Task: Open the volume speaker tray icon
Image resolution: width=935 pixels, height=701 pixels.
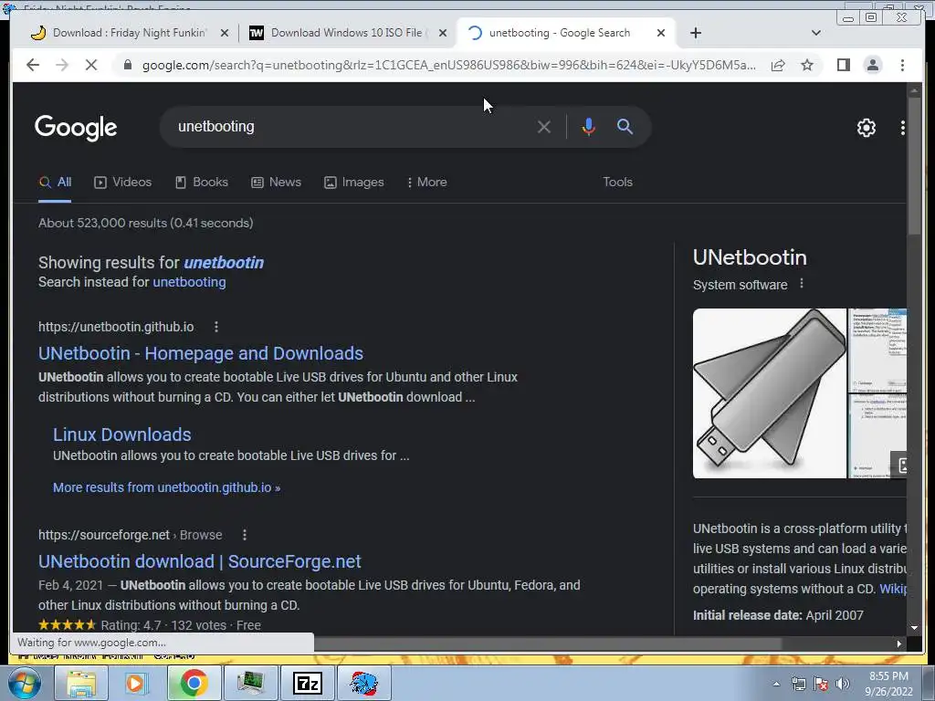Action: tap(842, 684)
